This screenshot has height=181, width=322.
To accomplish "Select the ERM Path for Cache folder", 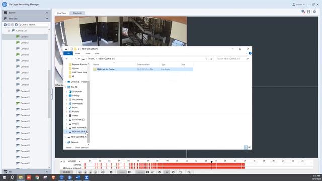I will coord(143,69).
